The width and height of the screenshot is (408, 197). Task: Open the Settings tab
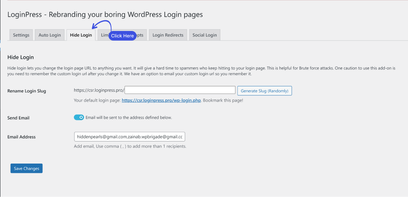point(21,35)
